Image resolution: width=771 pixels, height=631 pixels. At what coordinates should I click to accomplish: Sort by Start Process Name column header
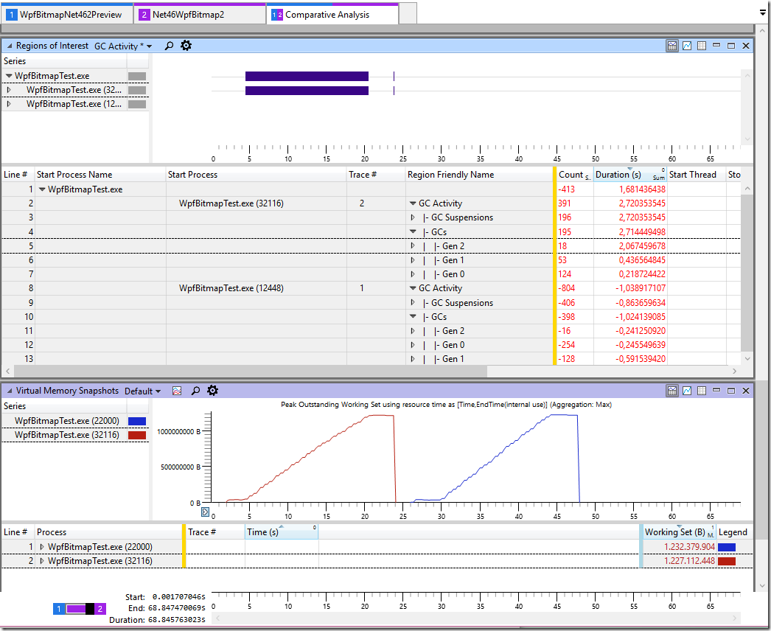click(100, 175)
